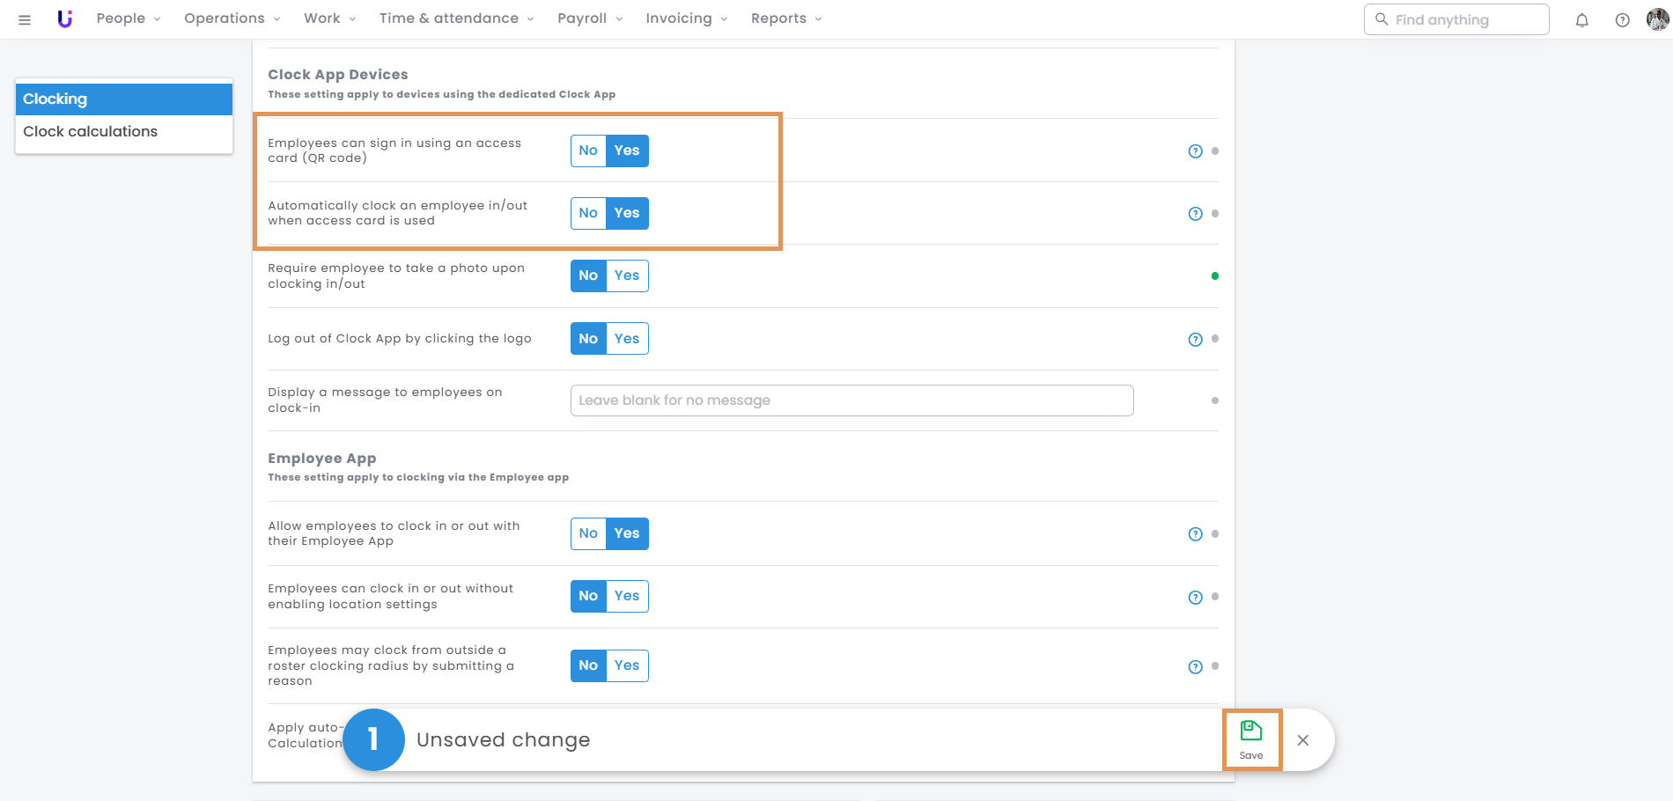The height and width of the screenshot is (801, 1673).
Task: Set QR code access card sign-in to No
Action: (588, 151)
